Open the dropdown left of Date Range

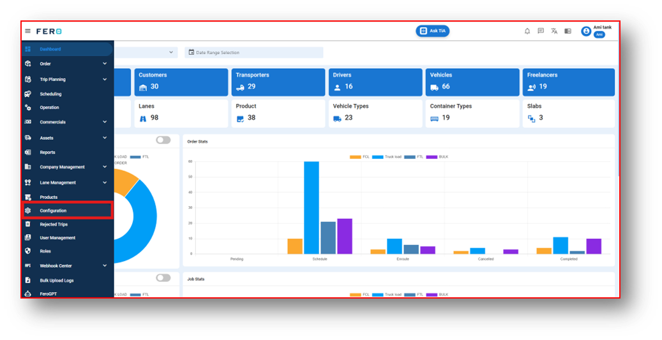pyautogui.click(x=146, y=52)
